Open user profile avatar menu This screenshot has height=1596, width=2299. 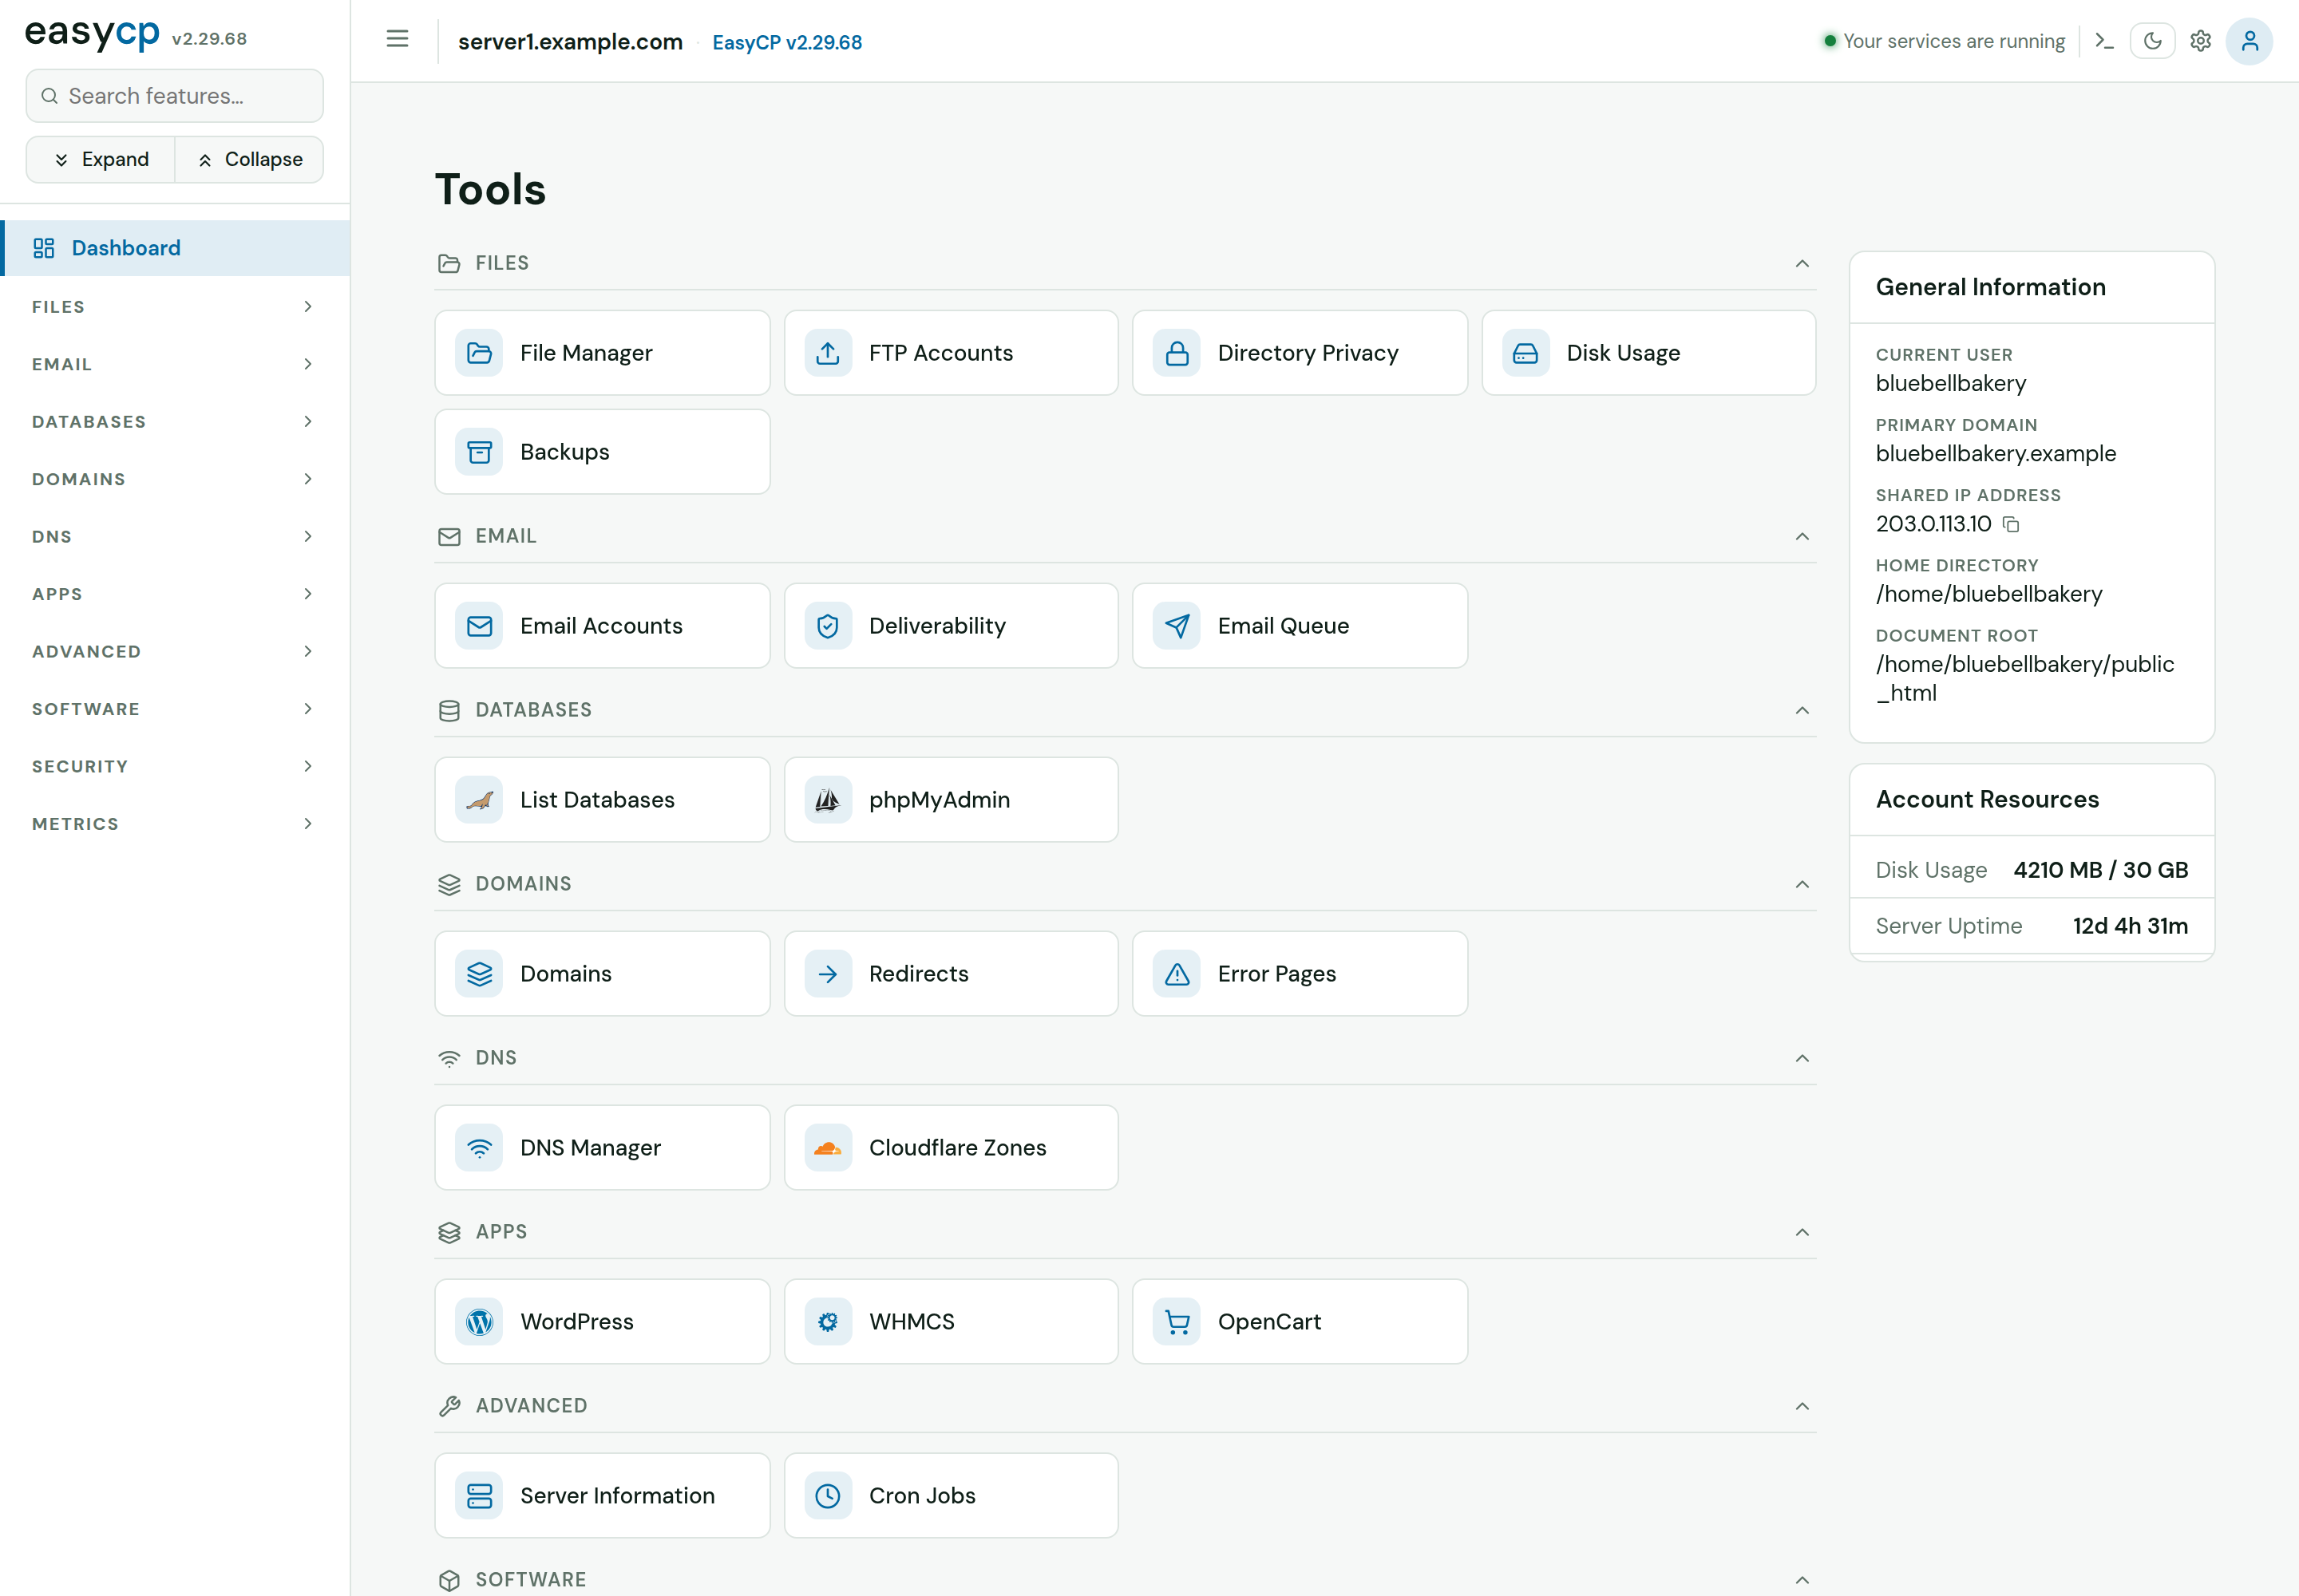click(2249, 41)
